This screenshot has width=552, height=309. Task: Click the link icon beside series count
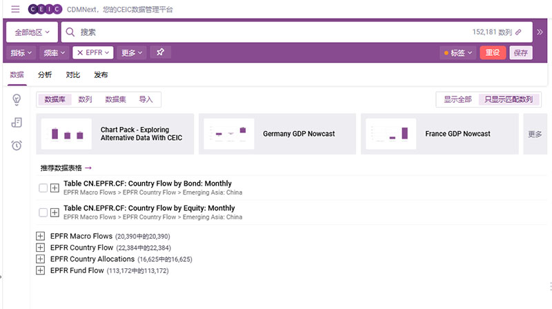(518, 32)
